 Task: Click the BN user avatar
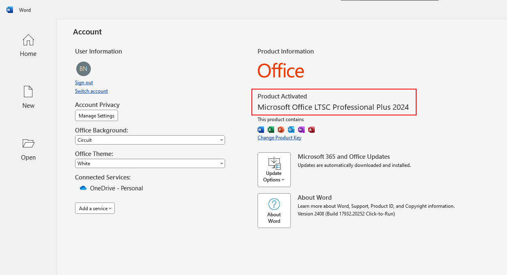click(83, 69)
